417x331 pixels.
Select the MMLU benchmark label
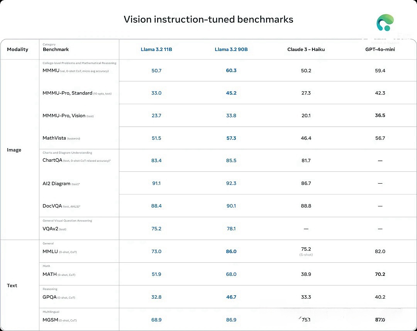tap(50, 252)
